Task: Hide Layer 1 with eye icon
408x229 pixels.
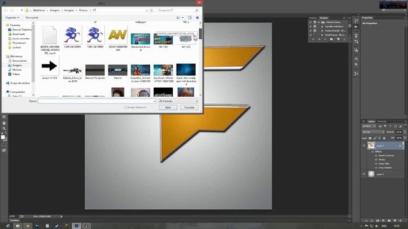Action: pyautogui.click(x=364, y=146)
